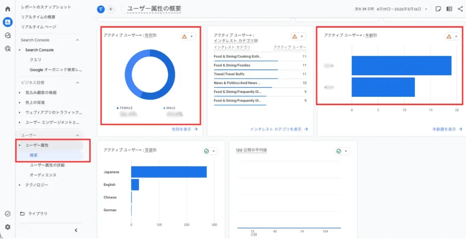Click the FEMALE legend entry
The height and width of the screenshot is (239, 466).
125,108
